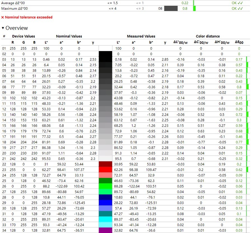Viewport: 251px width, 233px height.
Task: Click the teal swatch in row 31
Action: point(105,214)
